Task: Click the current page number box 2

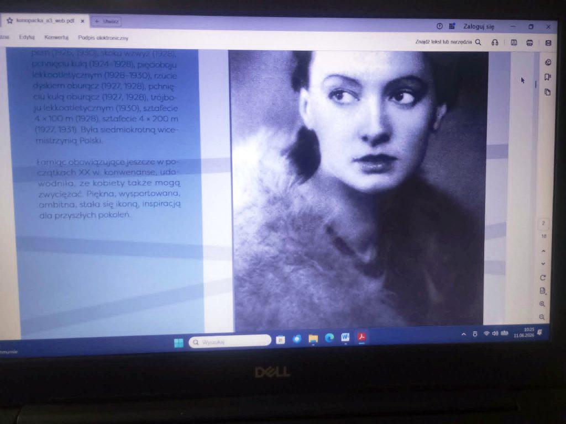Action: click(543, 223)
